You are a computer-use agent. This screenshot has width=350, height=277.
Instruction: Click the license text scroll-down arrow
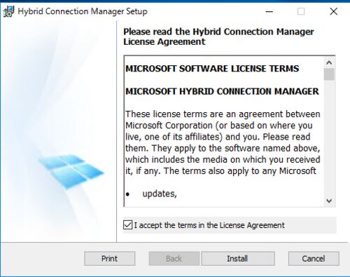click(x=329, y=201)
